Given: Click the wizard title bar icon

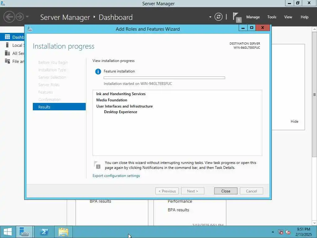Looking at the screenshot, I should (30, 29).
